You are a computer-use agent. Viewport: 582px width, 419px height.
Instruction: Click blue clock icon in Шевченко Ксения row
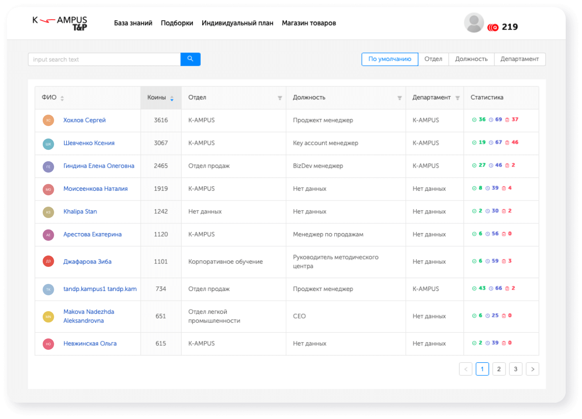[x=491, y=143]
